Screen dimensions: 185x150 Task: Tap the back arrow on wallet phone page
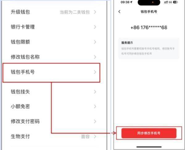tap(119, 11)
